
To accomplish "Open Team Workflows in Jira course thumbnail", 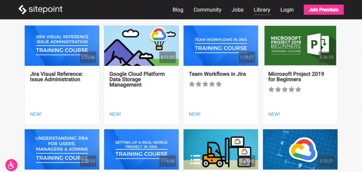I will (221, 46).
